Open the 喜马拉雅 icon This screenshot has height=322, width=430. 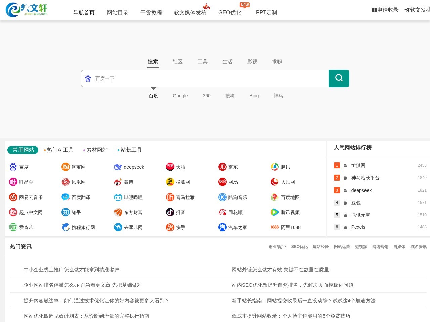170,197
